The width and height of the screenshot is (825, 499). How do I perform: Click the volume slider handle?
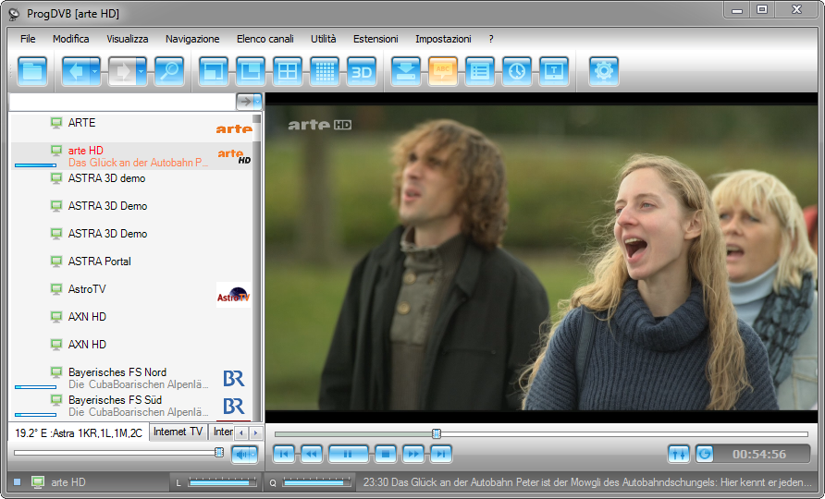tap(219, 452)
